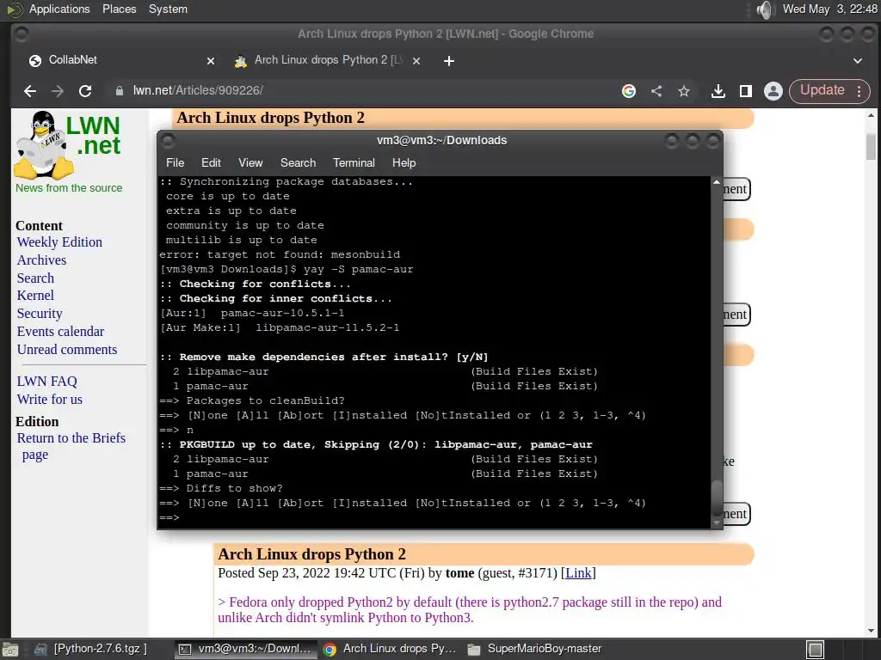Viewport: 881px width, 660px height.
Task: Click Chrome window menu button in titlebar
Action: pyautogui.click(x=22, y=34)
